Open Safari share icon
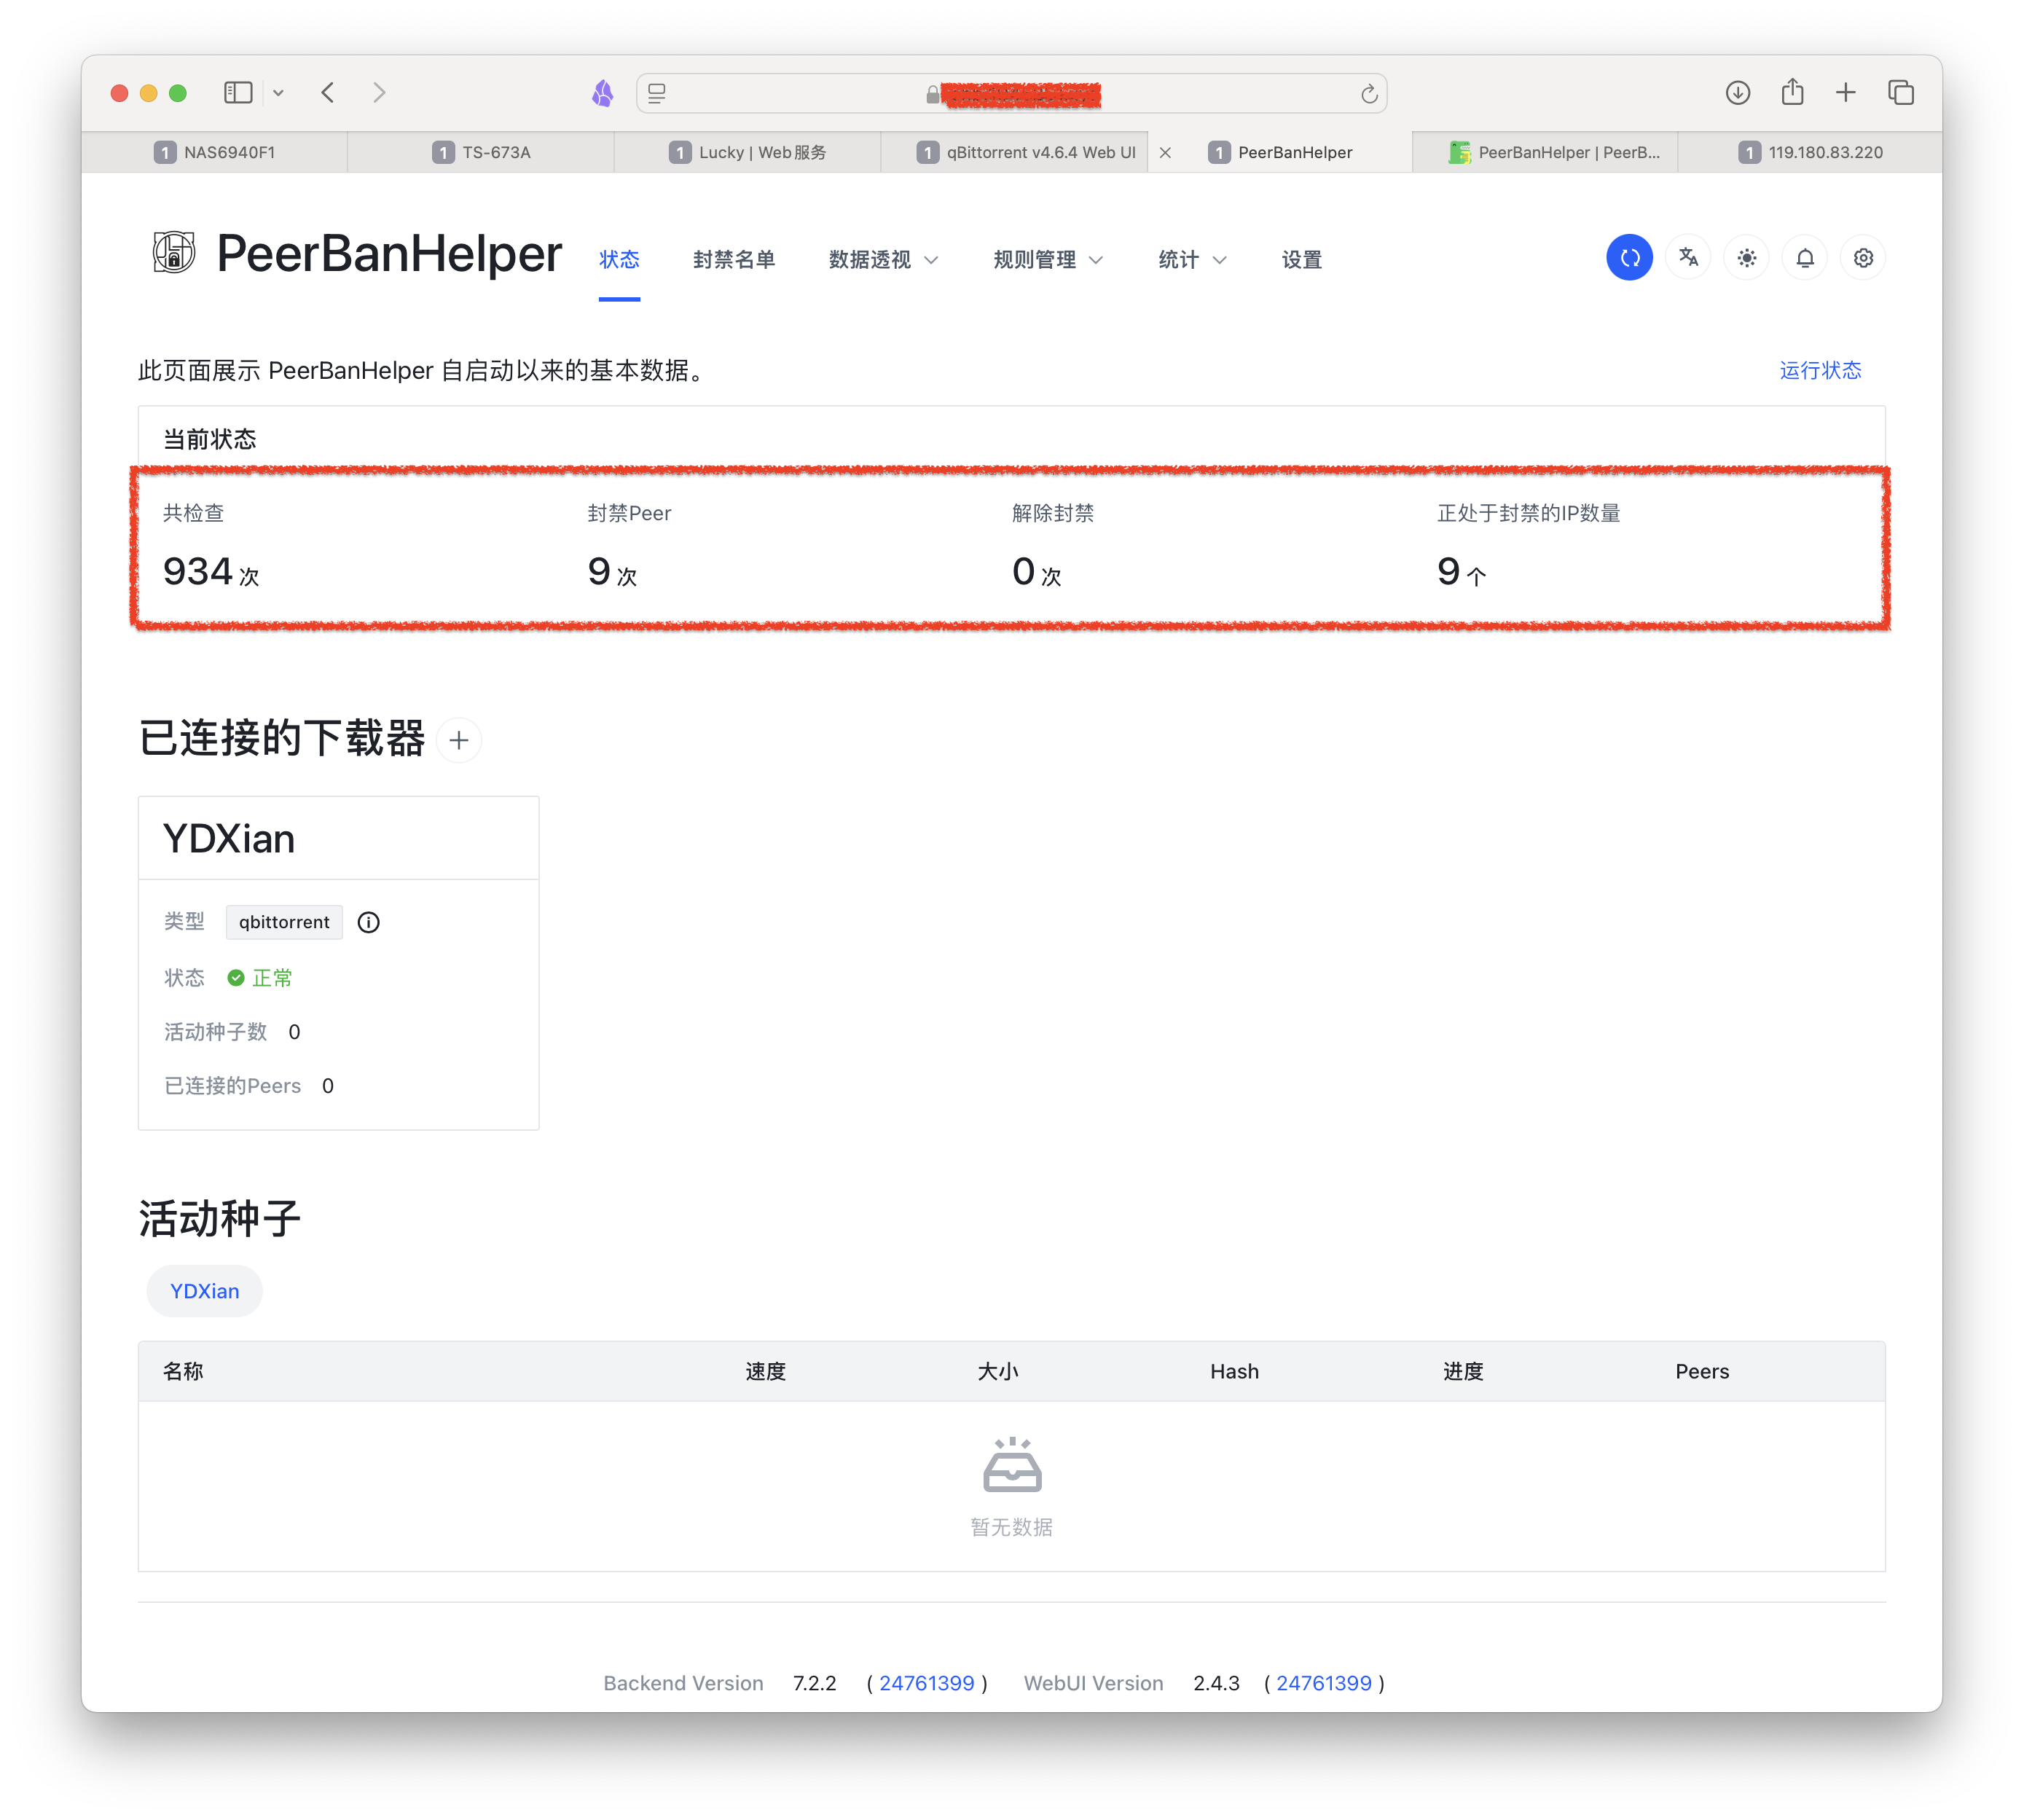 coord(1792,92)
